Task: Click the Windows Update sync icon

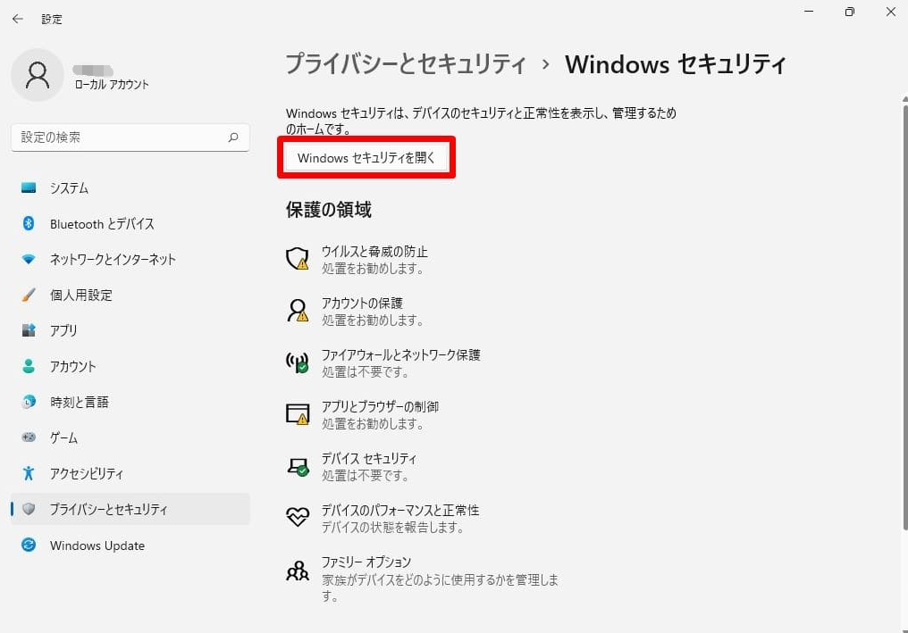Action: coord(29,545)
